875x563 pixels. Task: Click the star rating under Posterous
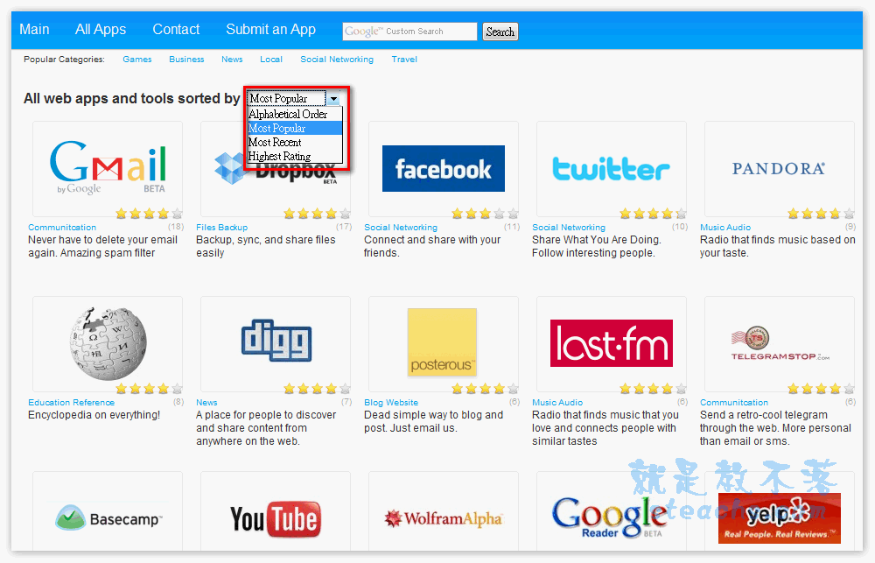point(485,389)
